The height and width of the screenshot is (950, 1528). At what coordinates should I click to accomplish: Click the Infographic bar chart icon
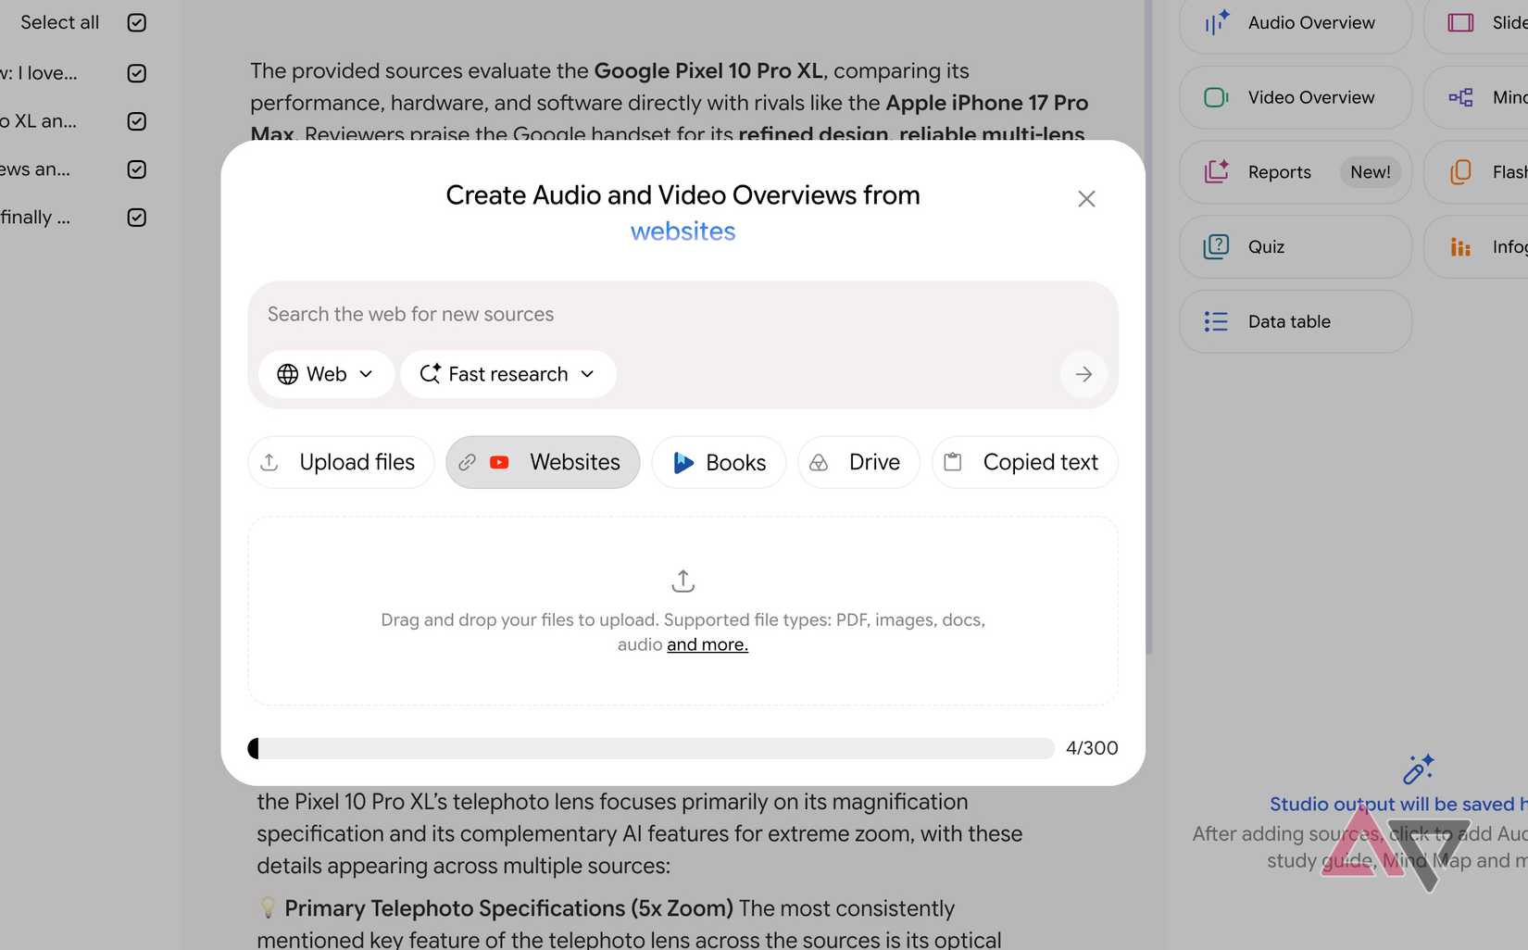[1460, 247]
